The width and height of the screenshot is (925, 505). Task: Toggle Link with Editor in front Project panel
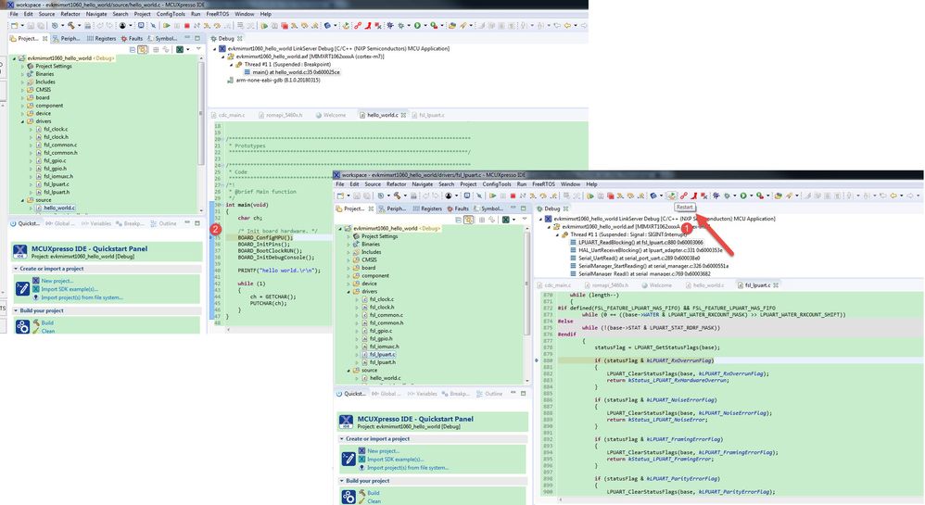pyautogui.click(x=468, y=220)
